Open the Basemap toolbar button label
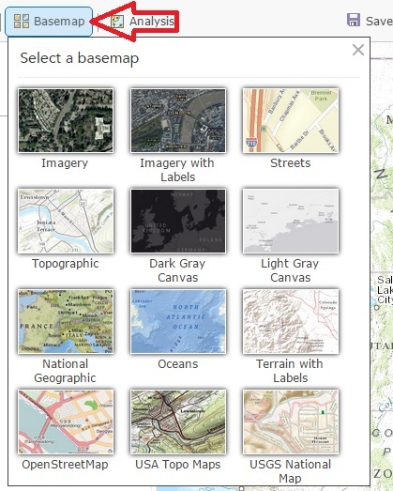393x491 pixels. tap(59, 22)
